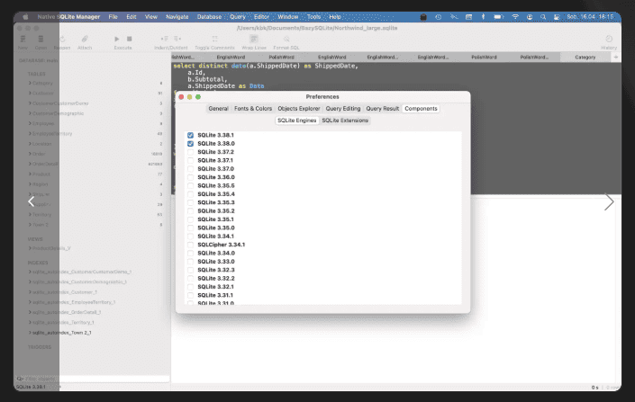The width and height of the screenshot is (635, 402).
Task: Uncheck the SQLite 3.38.1 engine
Action: (x=190, y=135)
